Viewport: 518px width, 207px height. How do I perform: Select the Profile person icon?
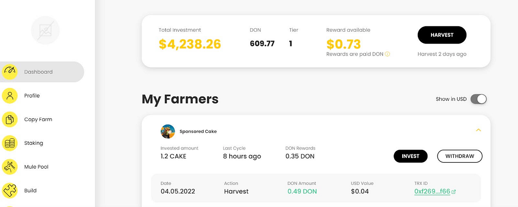point(10,95)
